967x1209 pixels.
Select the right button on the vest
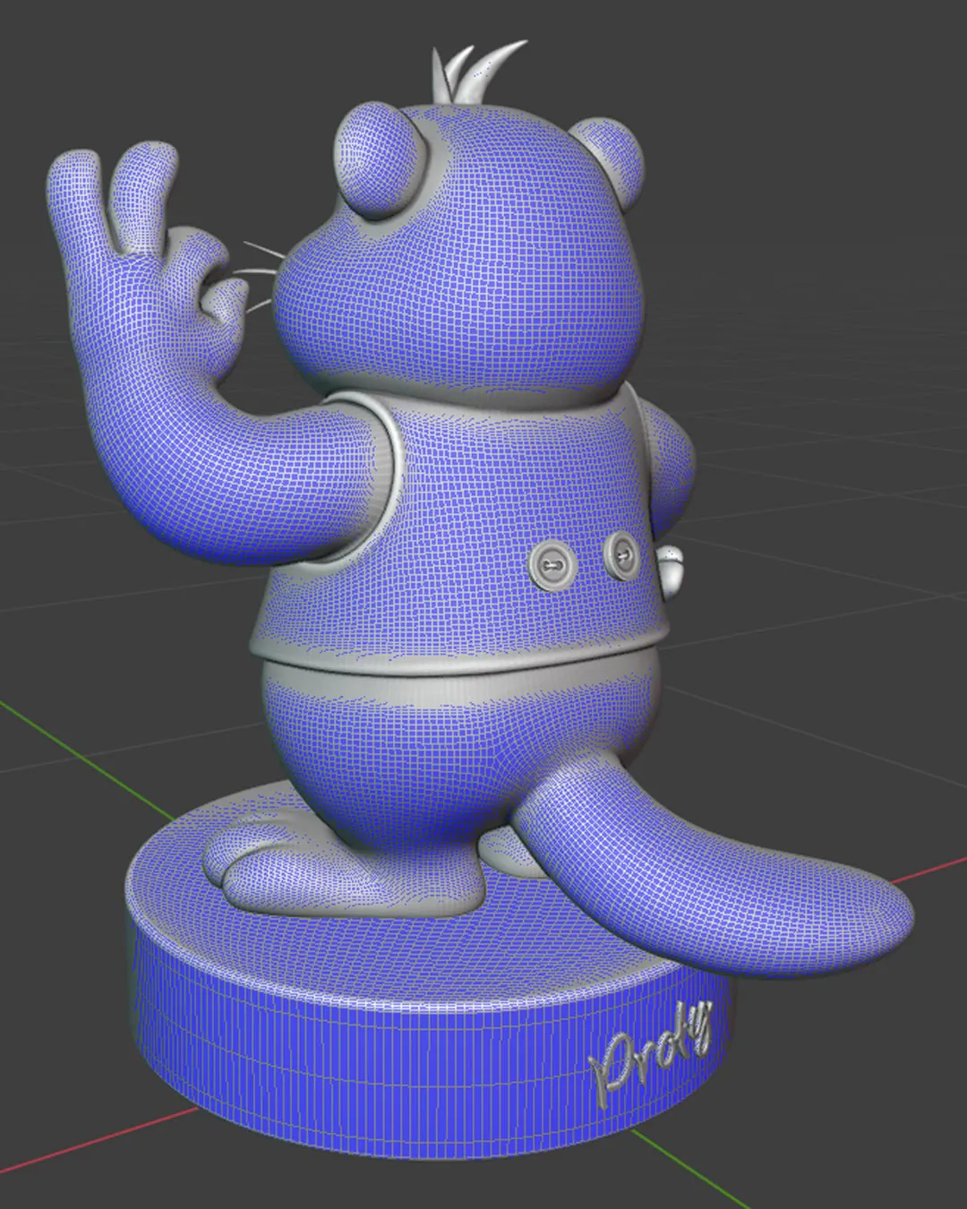pos(621,553)
